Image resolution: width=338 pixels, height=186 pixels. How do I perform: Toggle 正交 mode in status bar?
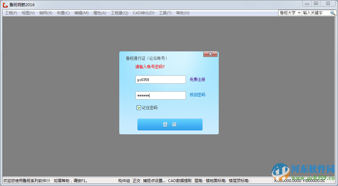(136, 181)
